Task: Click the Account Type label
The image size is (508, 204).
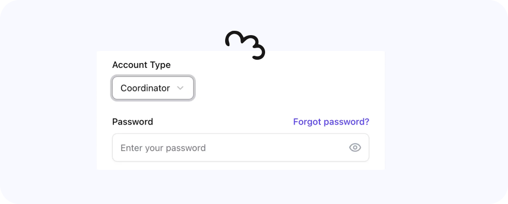Action: coord(141,64)
